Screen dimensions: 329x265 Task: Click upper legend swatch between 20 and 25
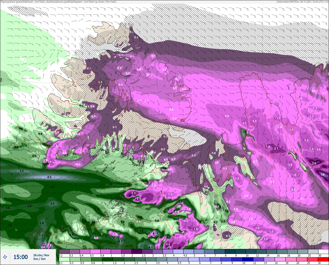[303, 251]
